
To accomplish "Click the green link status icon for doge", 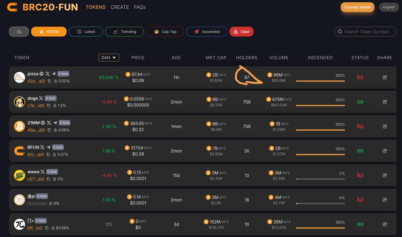I will point(360,102).
